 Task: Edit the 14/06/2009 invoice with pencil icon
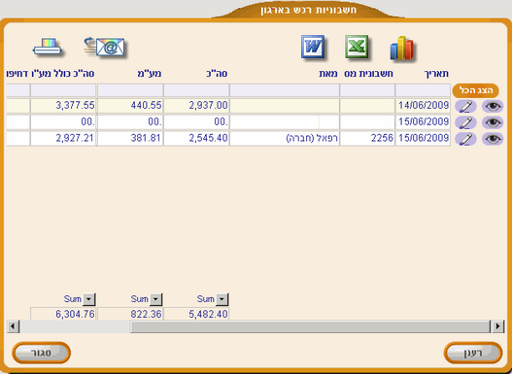click(x=465, y=106)
